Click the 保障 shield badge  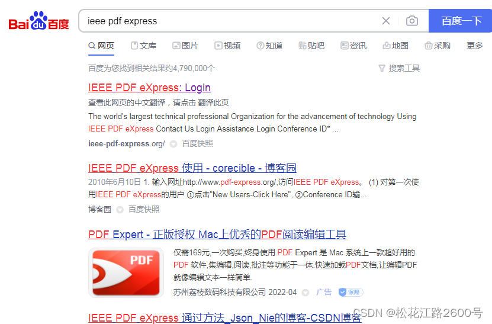pos(351,292)
